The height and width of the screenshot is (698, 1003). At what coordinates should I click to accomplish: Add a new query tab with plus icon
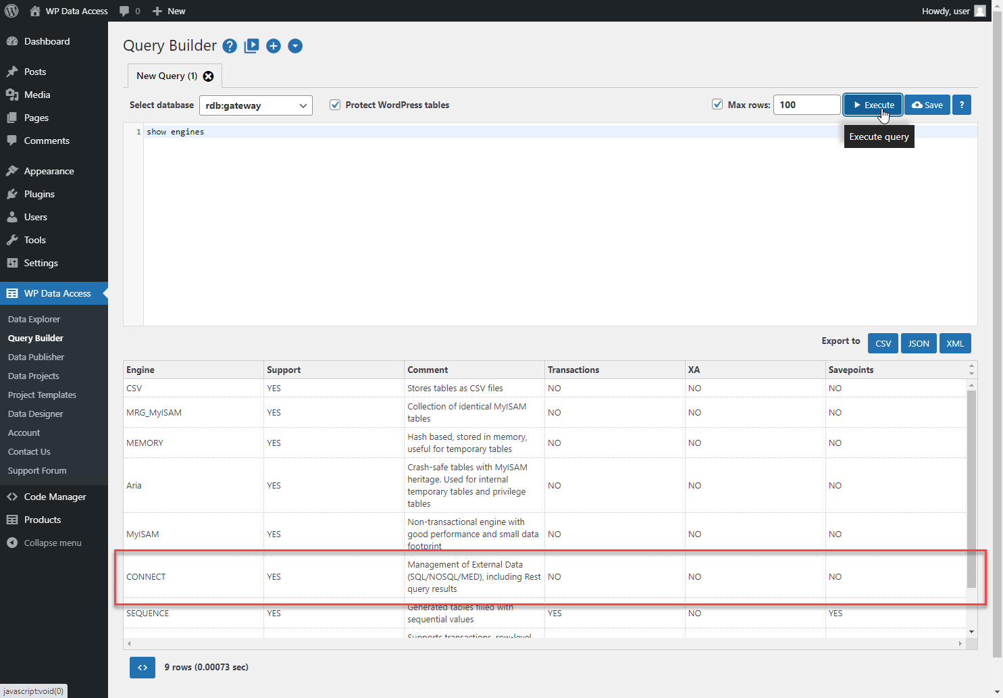click(x=273, y=46)
